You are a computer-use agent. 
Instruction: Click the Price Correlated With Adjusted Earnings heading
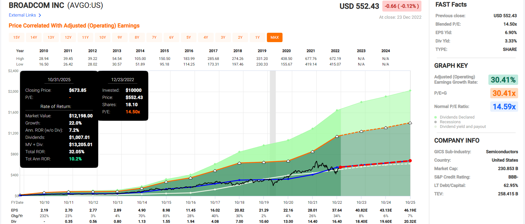click(x=74, y=26)
